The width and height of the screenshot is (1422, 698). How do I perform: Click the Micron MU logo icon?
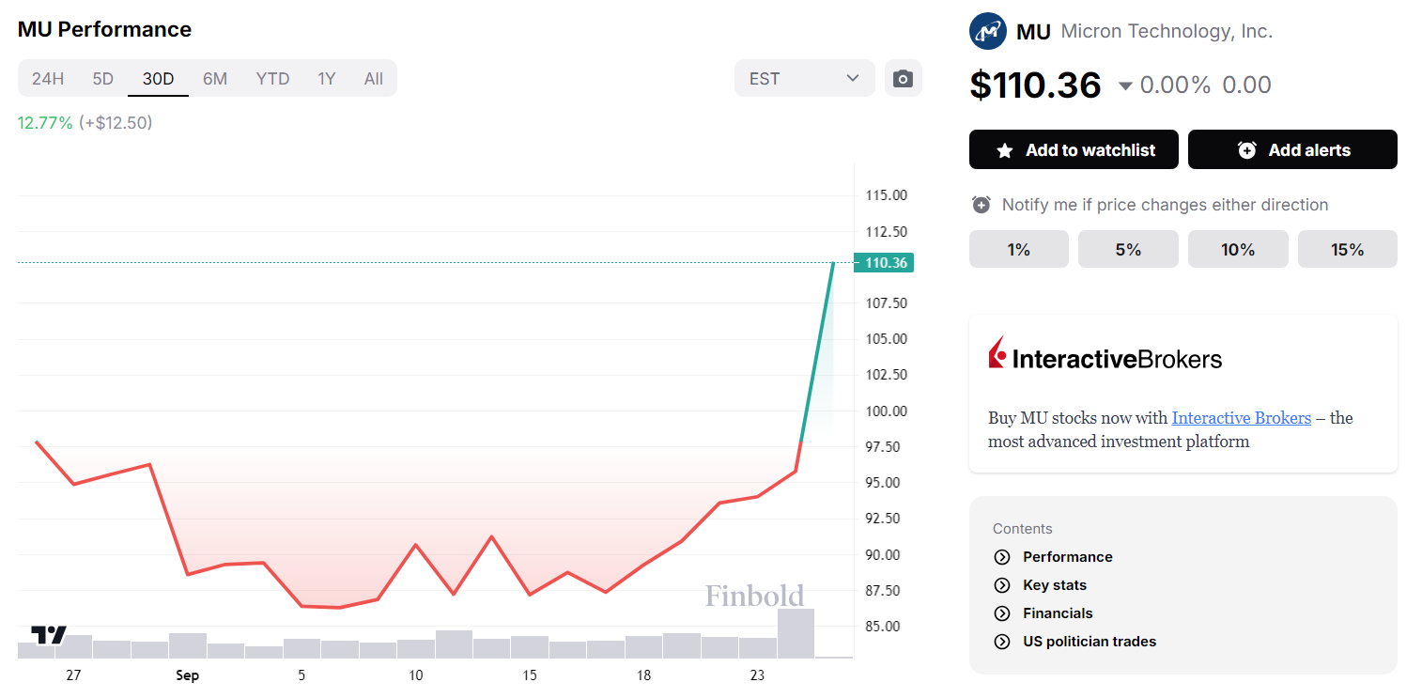pos(988,31)
